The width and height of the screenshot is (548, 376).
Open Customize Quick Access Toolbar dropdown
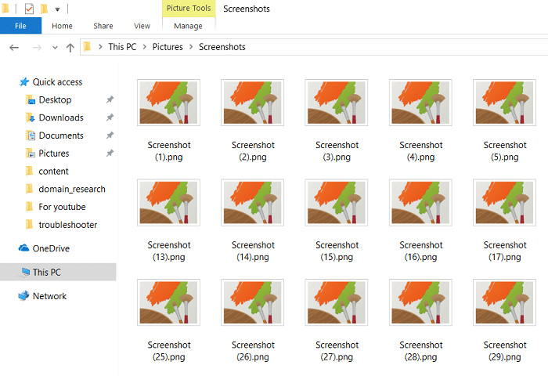coord(57,9)
